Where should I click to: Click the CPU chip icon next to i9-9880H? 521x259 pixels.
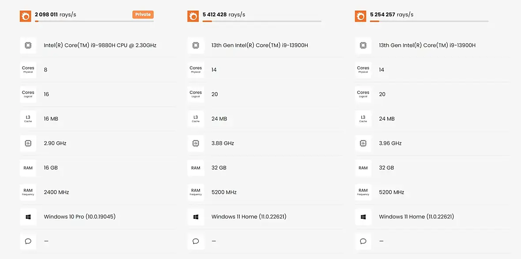[28, 45]
